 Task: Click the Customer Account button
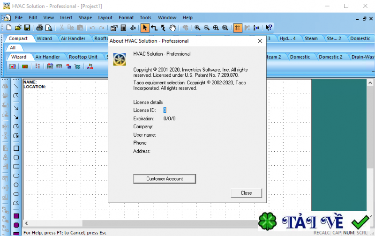(165, 179)
